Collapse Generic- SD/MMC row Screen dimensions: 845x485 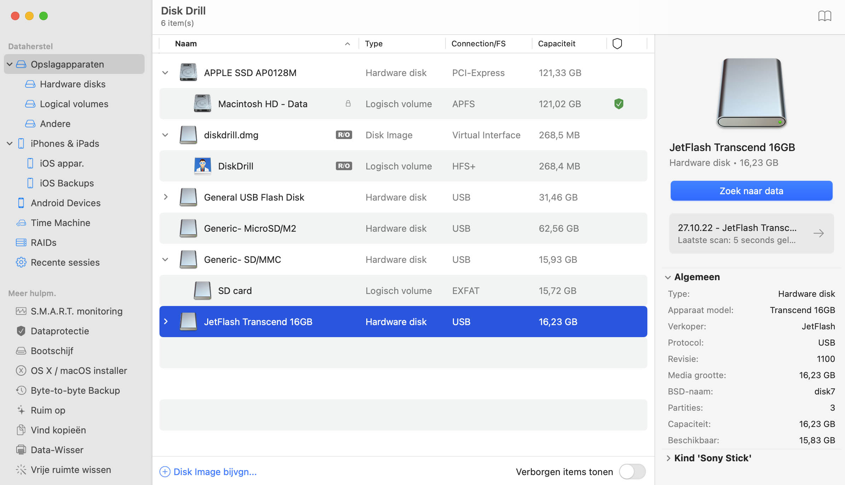165,259
